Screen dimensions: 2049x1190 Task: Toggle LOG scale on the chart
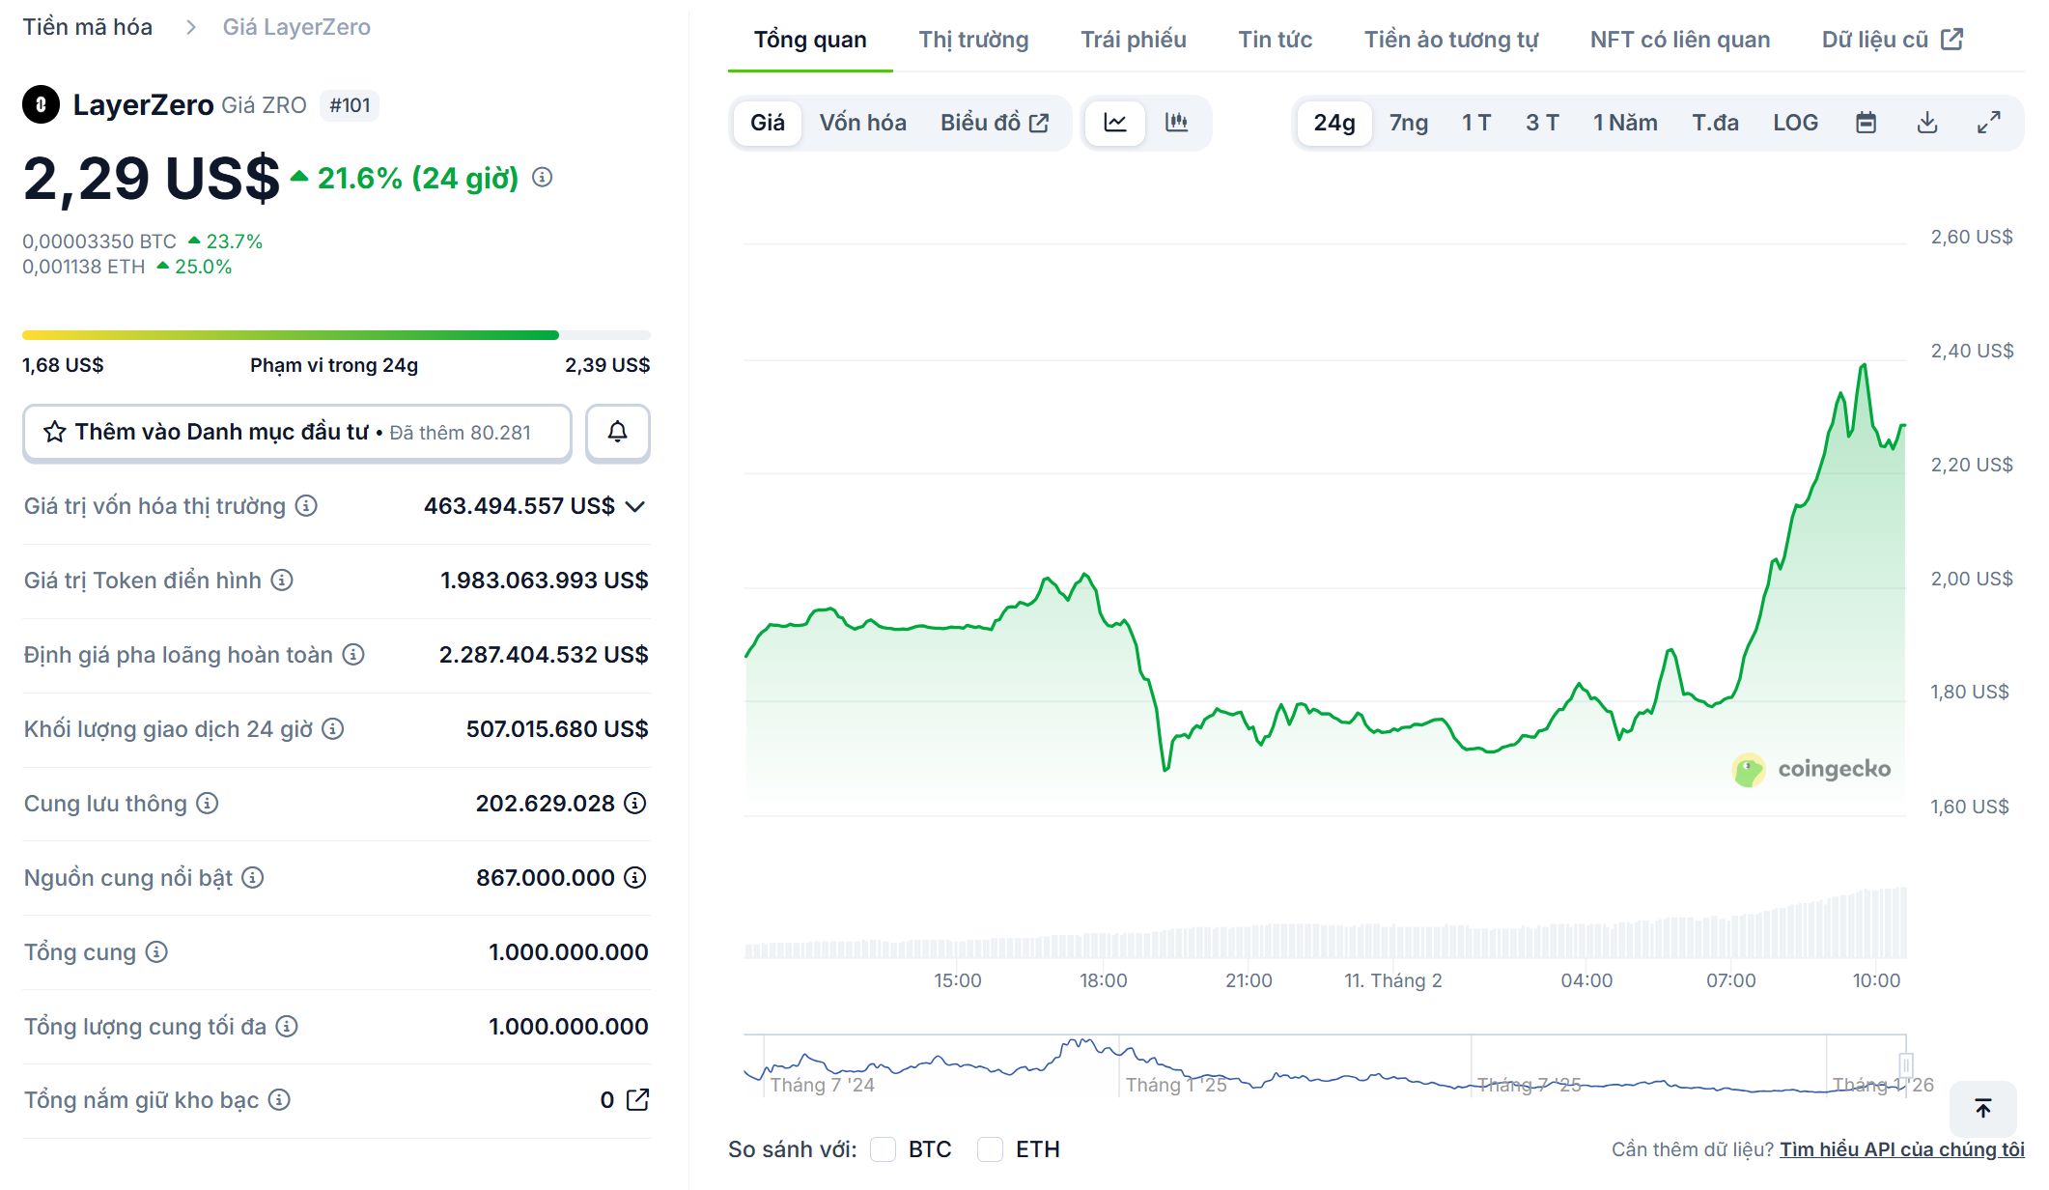click(x=1794, y=123)
